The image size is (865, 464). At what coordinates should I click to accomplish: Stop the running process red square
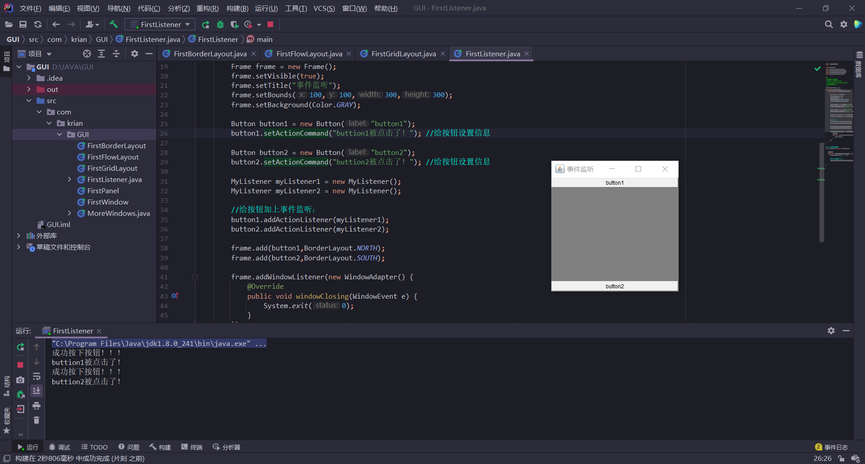pyautogui.click(x=270, y=25)
